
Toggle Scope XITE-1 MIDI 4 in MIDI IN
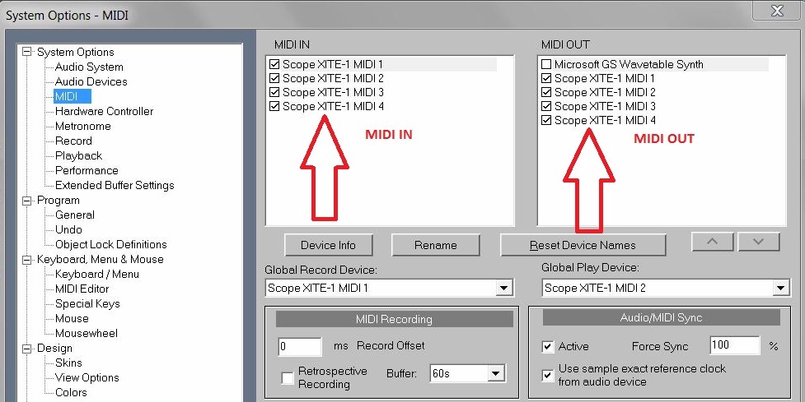click(274, 106)
